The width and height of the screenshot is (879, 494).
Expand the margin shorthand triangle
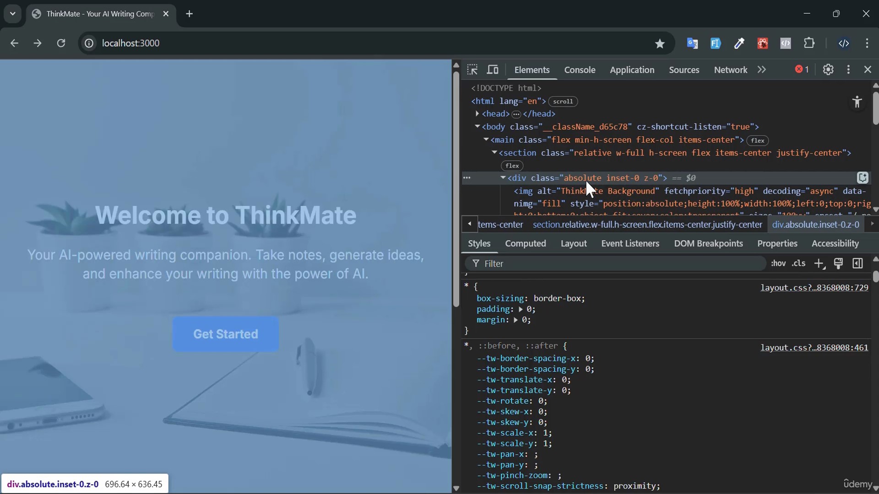click(515, 320)
